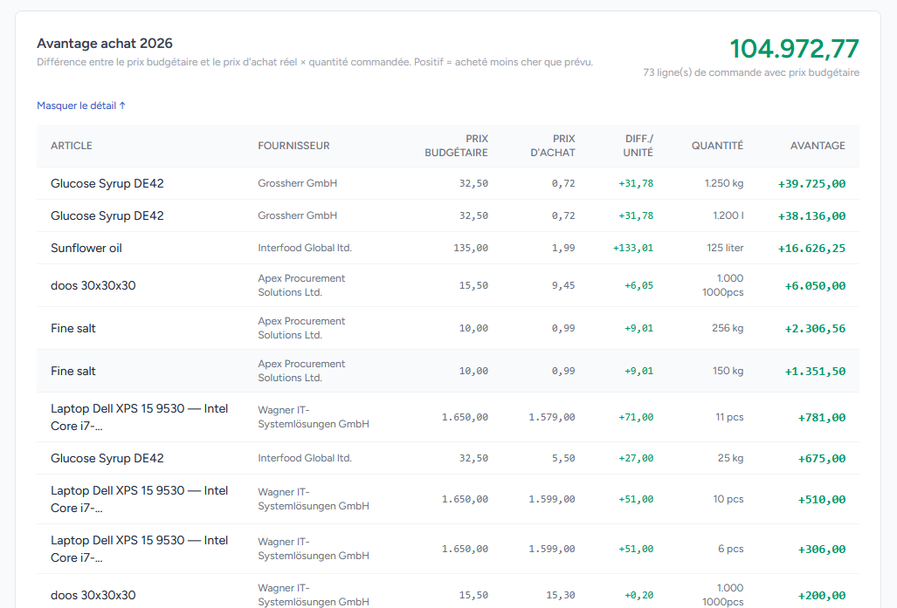Image resolution: width=897 pixels, height=608 pixels.
Task: Click the +510,00 advantage value
Action: point(822,500)
